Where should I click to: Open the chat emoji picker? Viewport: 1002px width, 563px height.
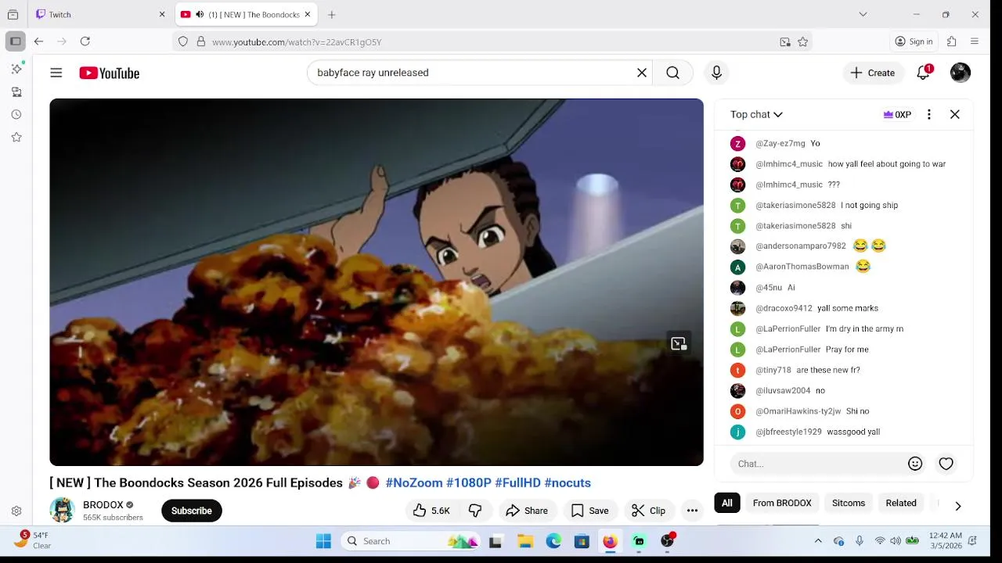click(915, 464)
